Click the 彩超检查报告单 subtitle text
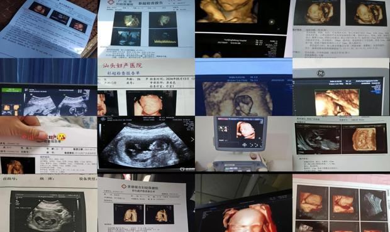This screenshot has height=232, width=390. click(123, 73)
